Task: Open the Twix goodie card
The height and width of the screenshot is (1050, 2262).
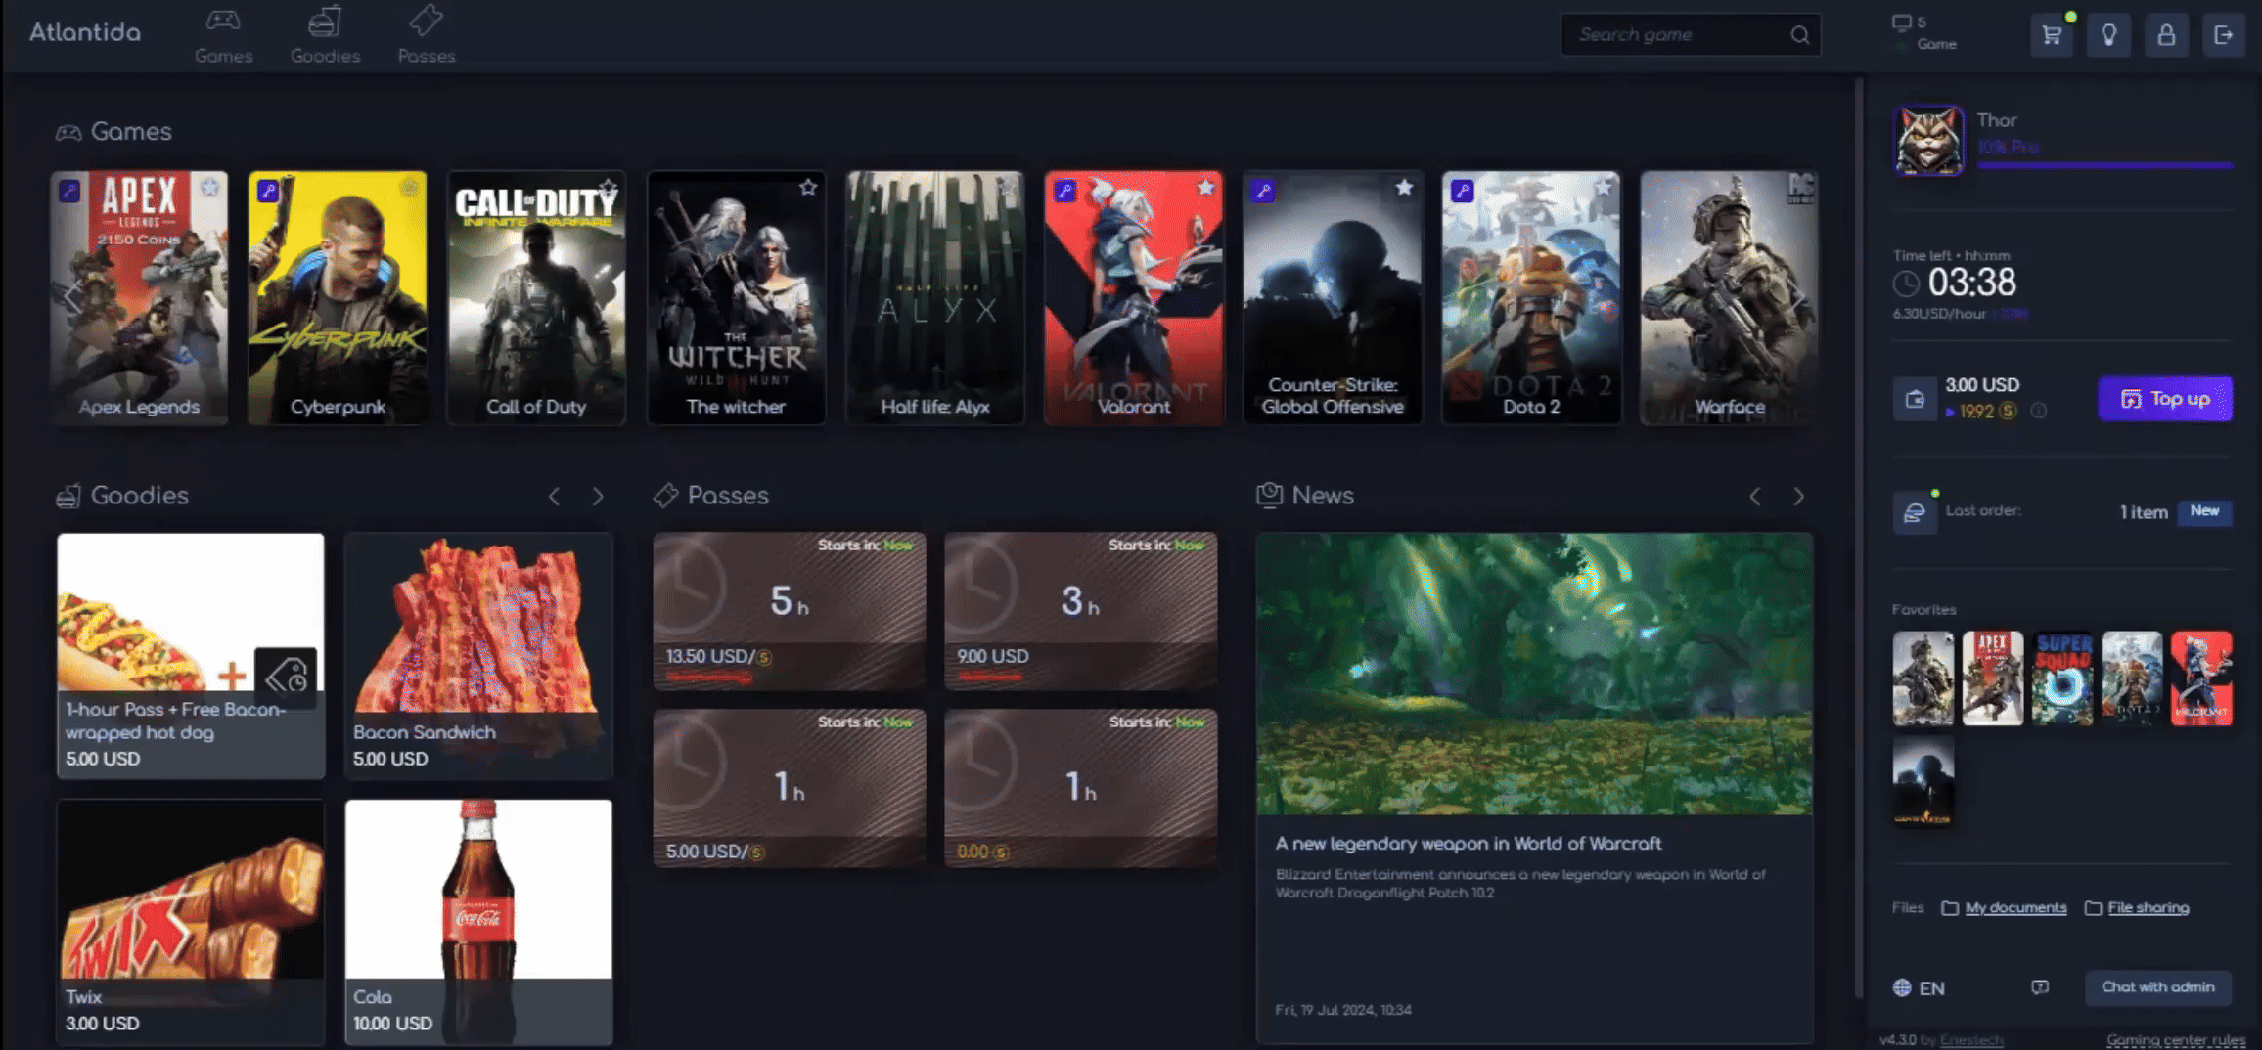Action: click(x=191, y=922)
